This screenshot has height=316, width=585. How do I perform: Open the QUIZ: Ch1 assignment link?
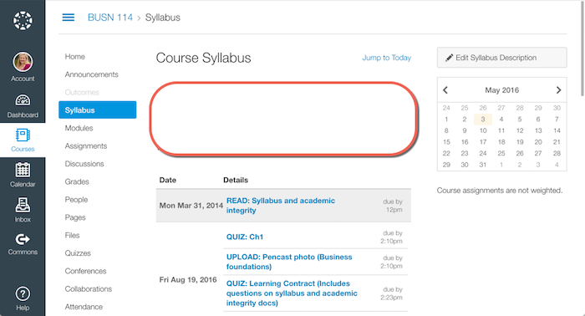245,237
